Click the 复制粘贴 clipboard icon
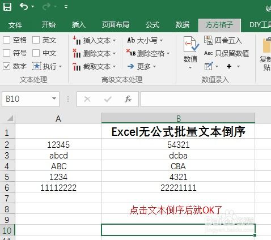Screen dimensions: 271x240 tap(267, 45)
